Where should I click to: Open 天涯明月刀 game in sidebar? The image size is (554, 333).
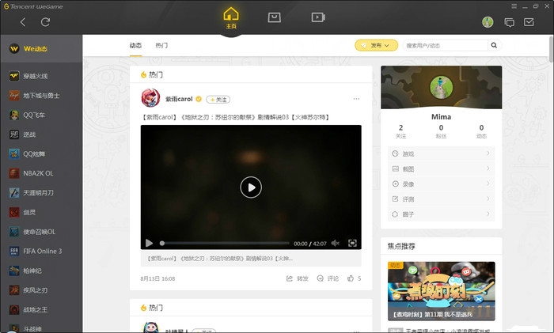41,193
